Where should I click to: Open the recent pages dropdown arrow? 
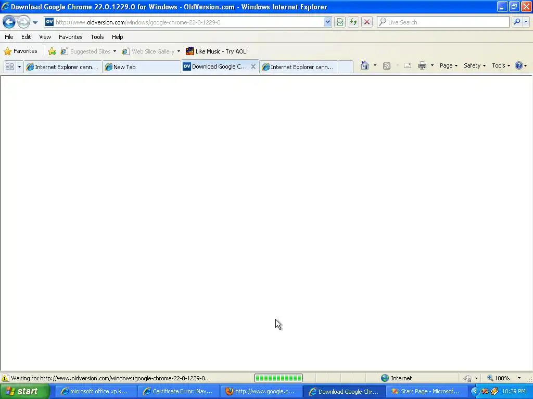tap(35, 22)
